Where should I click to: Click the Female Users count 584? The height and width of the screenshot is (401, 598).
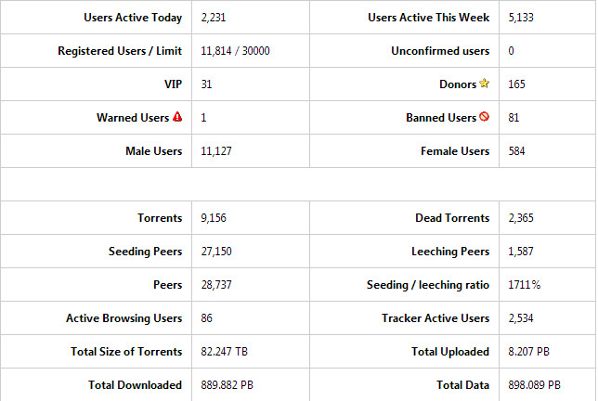tap(517, 151)
